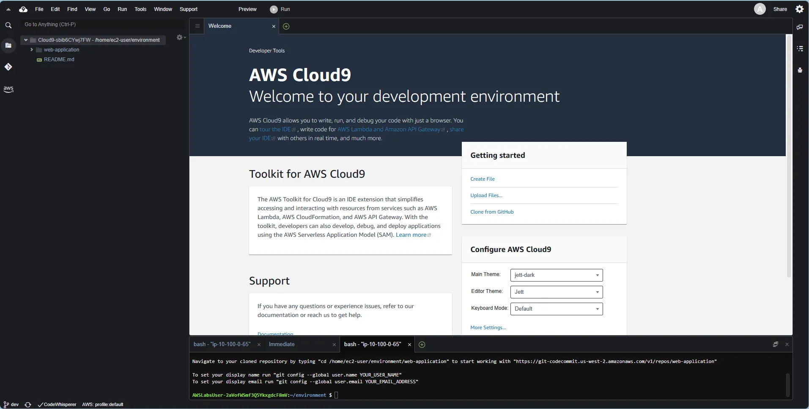Open the Main Theme dropdown

(556, 275)
